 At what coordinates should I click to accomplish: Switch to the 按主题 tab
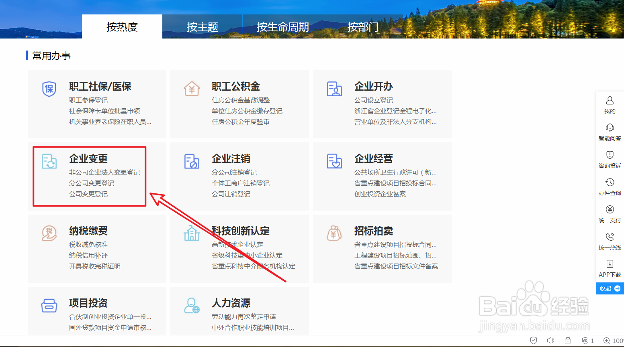point(202,26)
